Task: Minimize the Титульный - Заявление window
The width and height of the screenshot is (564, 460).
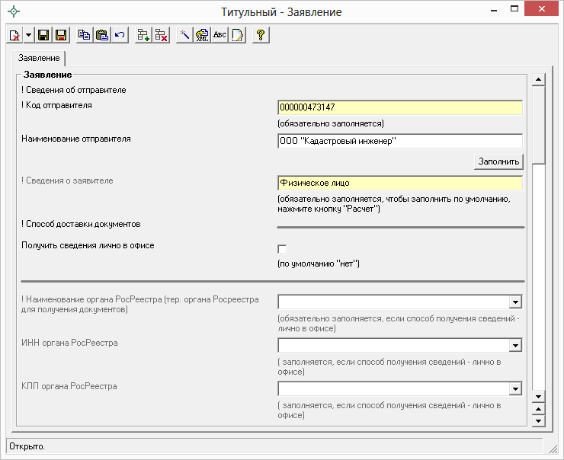Action: (494, 10)
